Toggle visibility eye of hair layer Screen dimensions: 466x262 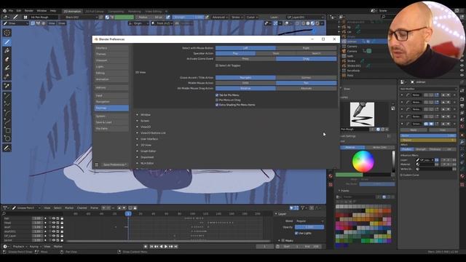(54, 218)
